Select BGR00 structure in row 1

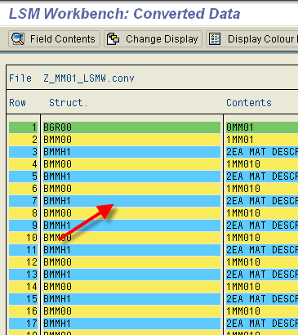pyautogui.click(x=131, y=127)
